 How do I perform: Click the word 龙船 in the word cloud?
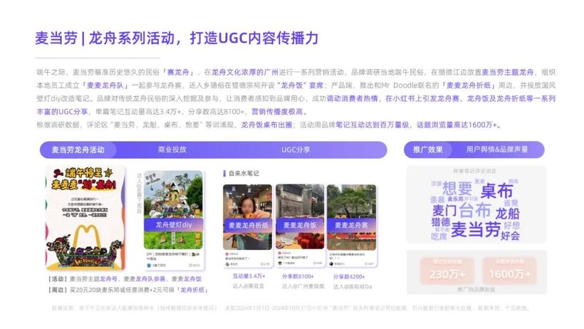[x=507, y=214]
